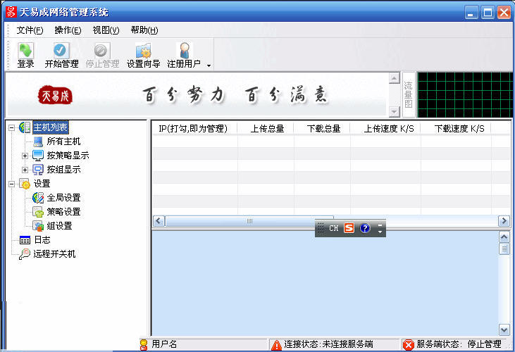Open the 帮助(H) menu
This screenshot has height=352, width=515.
point(144,30)
